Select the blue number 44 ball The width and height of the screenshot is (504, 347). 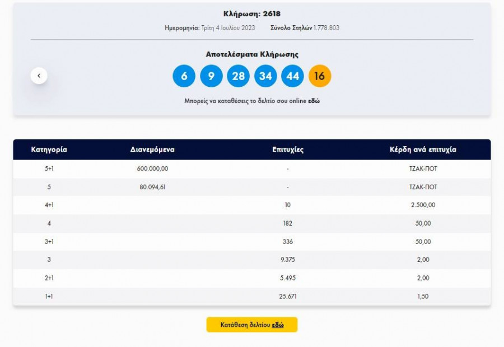(292, 76)
